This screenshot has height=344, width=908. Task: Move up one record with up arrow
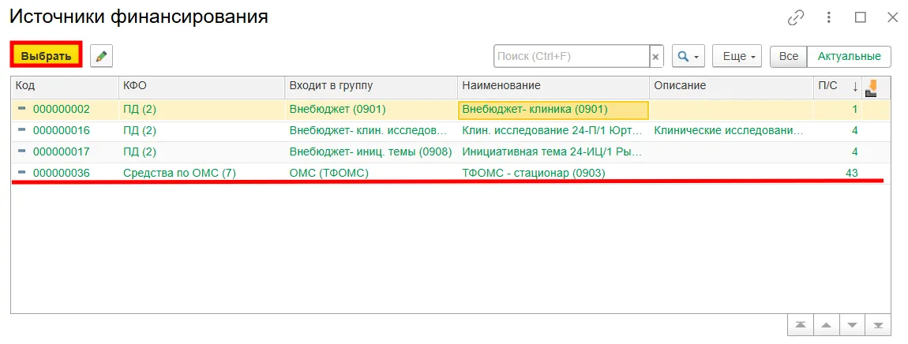tap(827, 325)
